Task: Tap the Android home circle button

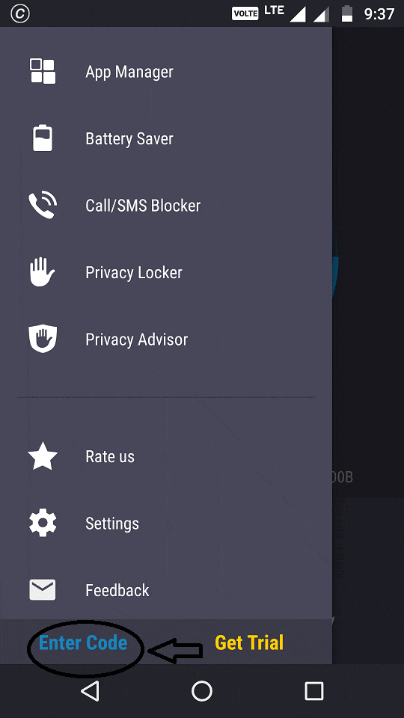Action: [x=201, y=691]
